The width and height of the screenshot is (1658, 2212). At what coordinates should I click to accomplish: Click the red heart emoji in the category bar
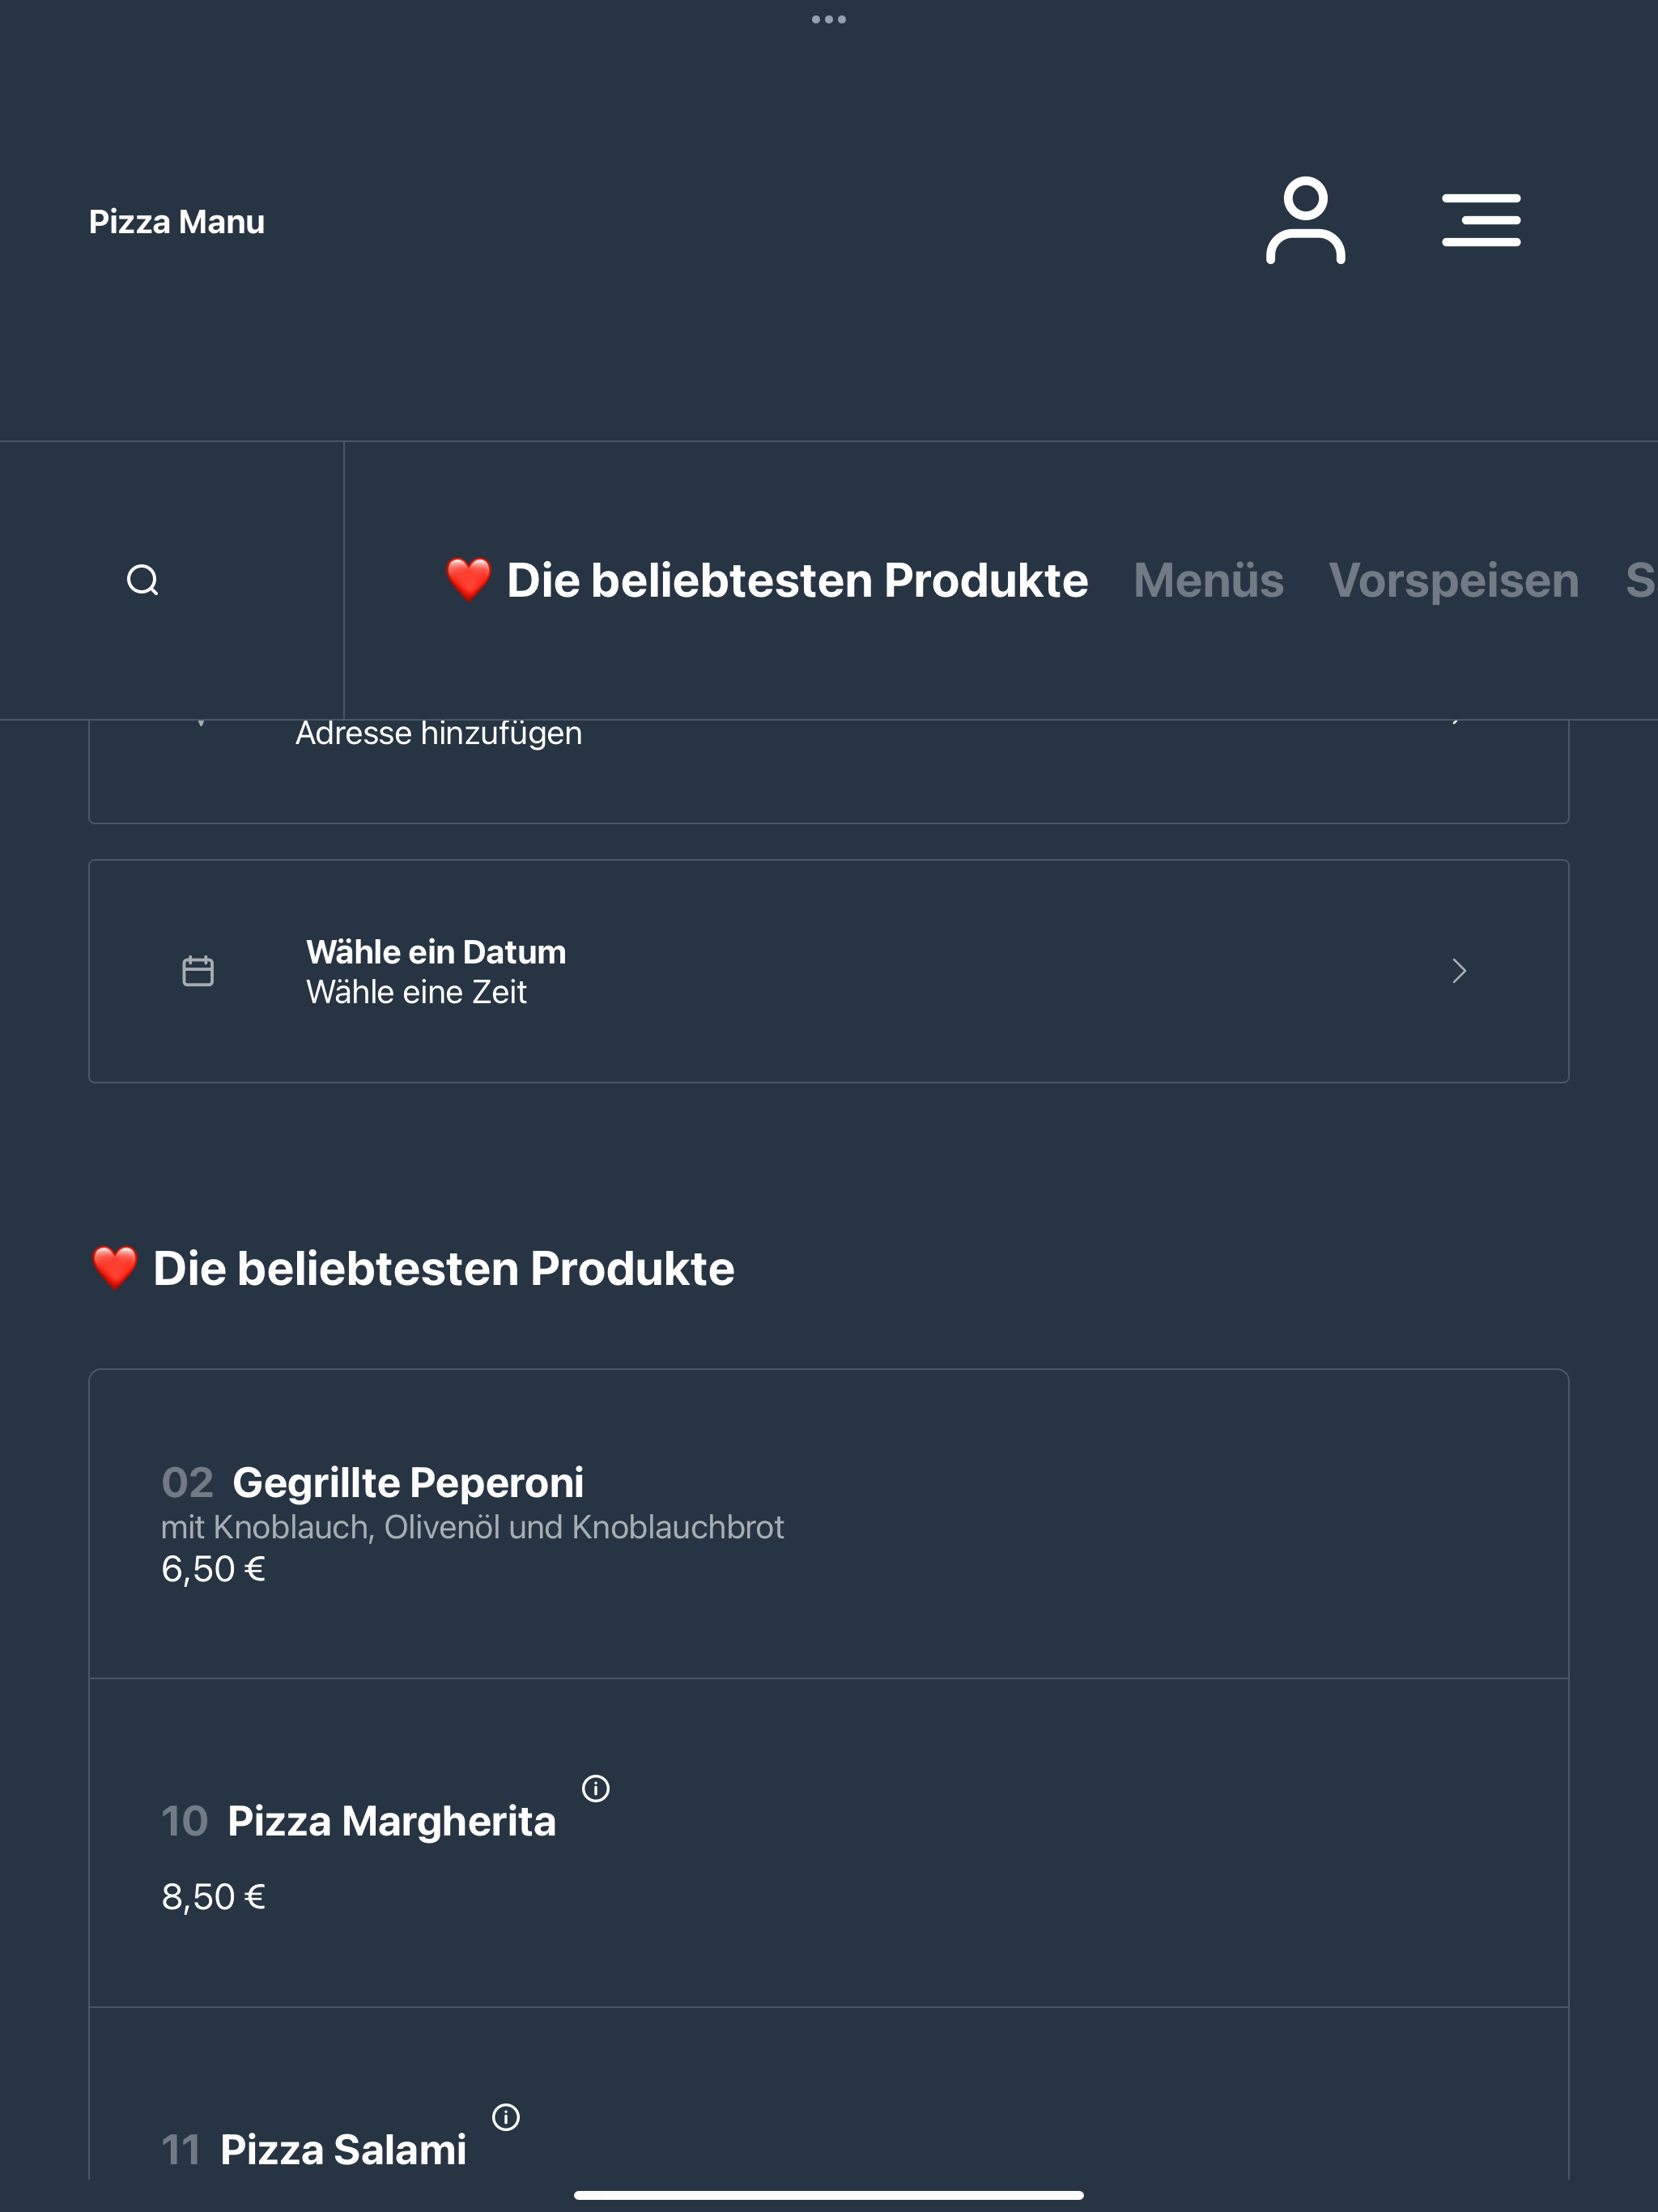[x=468, y=580]
